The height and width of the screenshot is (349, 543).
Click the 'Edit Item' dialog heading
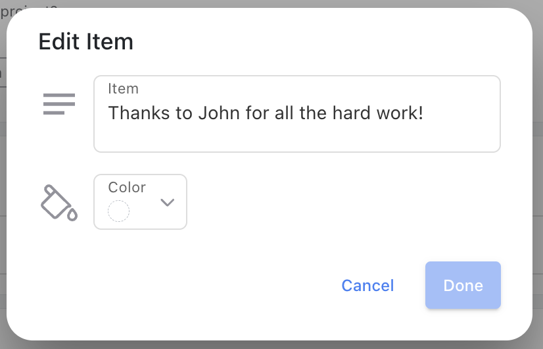(x=86, y=42)
